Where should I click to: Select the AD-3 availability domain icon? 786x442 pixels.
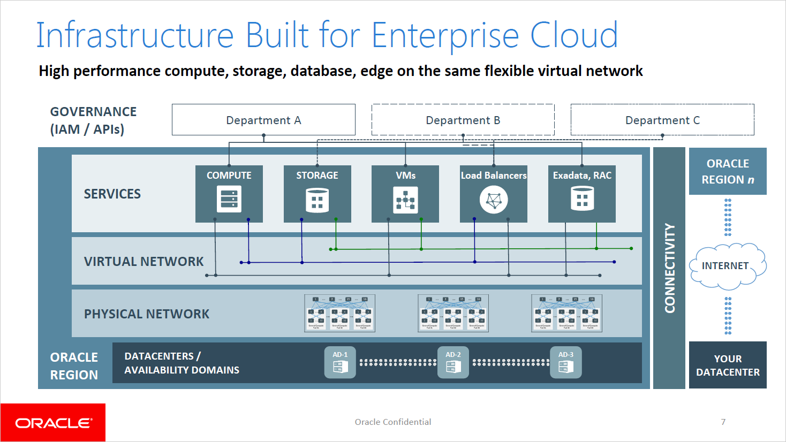(566, 366)
